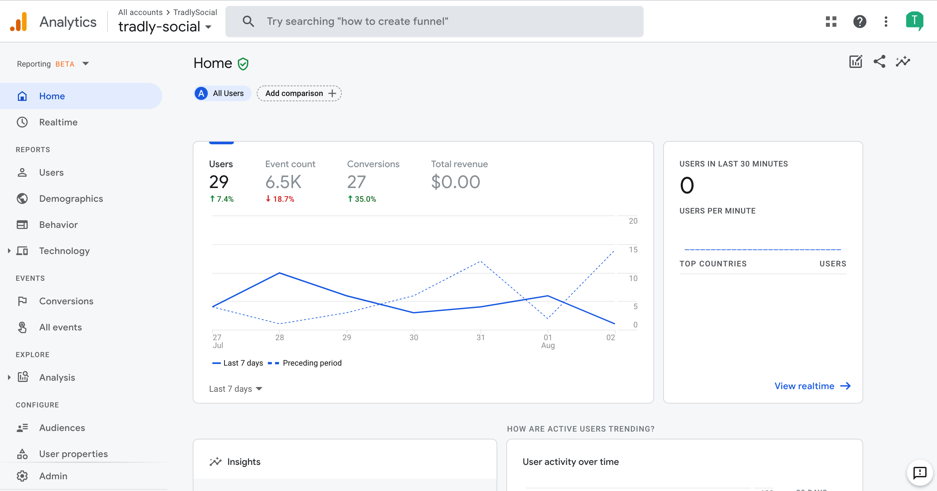Open the T account avatar
This screenshot has height=491, width=937.
tap(914, 21)
